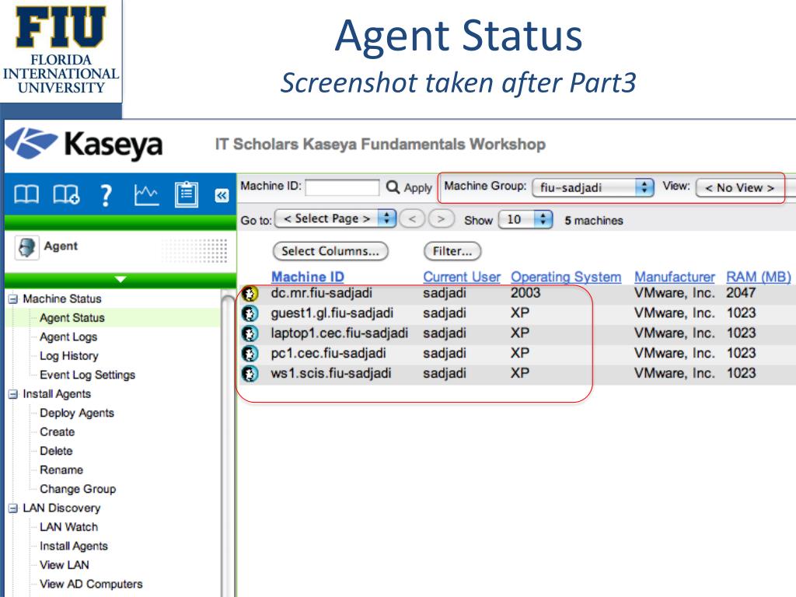796x597 pixels.
Task: Click the Select Columns button
Action: point(330,251)
